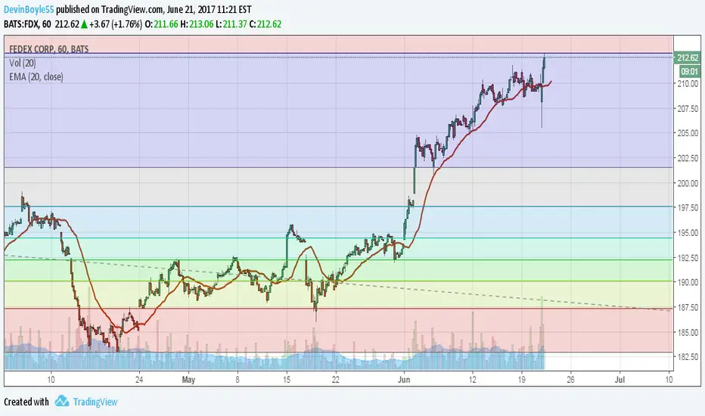Select the 'FEDEX CORP, 60, BATS' chart title
The height and width of the screenshot is (416, 705).
[x=49, y=49]
